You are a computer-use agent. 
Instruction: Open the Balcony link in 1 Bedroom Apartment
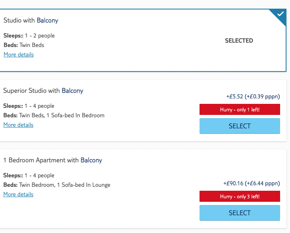tap(91, 160)
